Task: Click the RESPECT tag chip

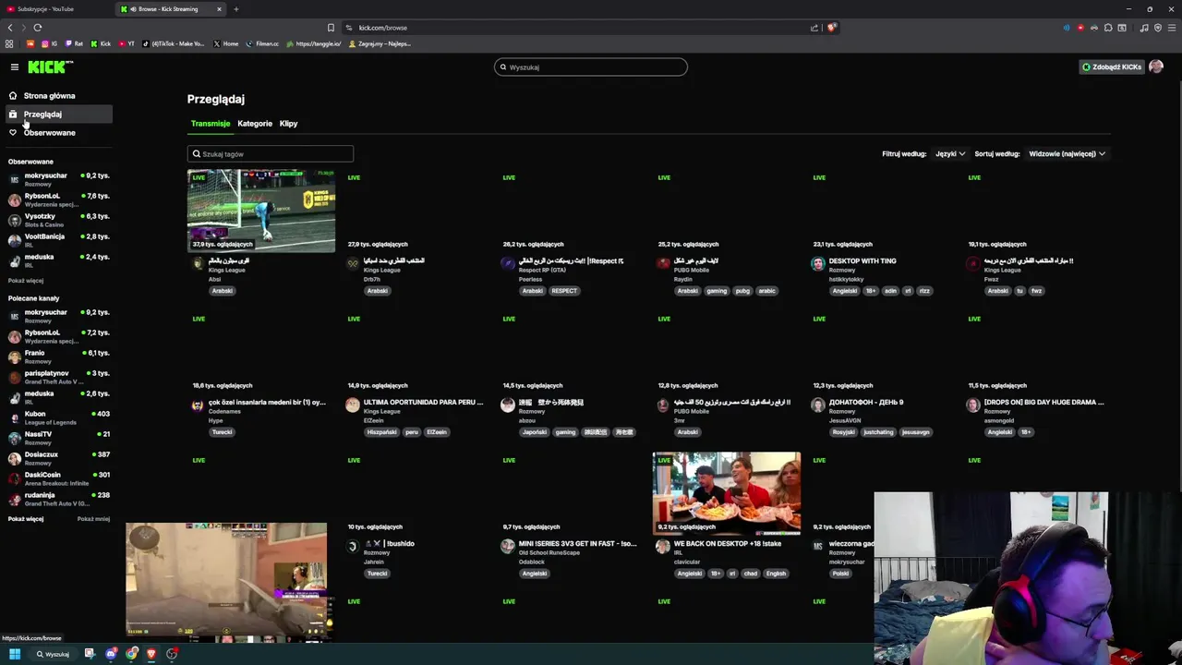Action: [x=564, y=291]
